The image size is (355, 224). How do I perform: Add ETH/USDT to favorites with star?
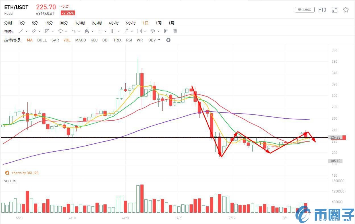pos(346,10)
